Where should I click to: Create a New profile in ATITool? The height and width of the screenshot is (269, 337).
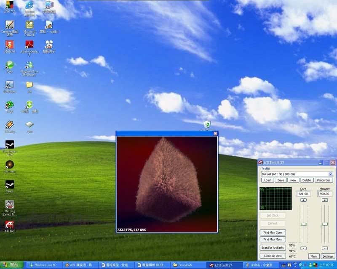pos(293,180)
